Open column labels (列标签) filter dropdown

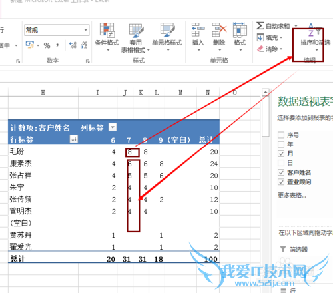[113, 127]
